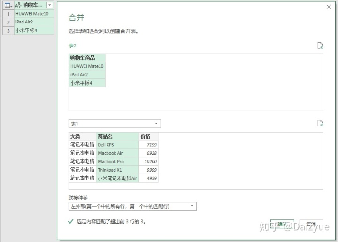This screenshot has width=338, height=242.
Task: Click the Dell XPS cell
Action: click(117, 145)
